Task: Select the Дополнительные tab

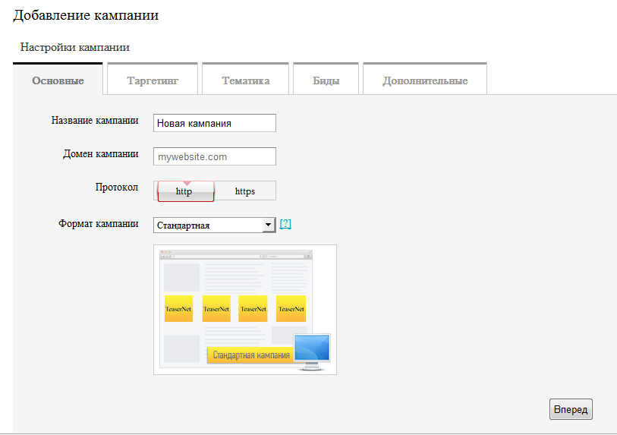Action: pyautogui.click(x=425, y=80)
